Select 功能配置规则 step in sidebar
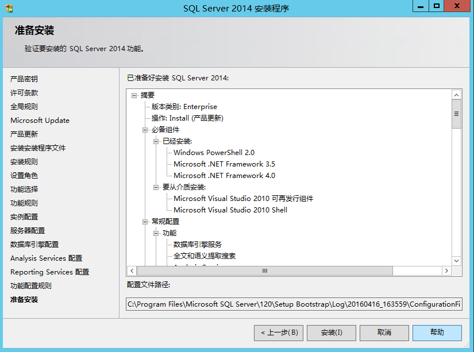The height and width of the screenshot is (352, 474). pos(31,286)
